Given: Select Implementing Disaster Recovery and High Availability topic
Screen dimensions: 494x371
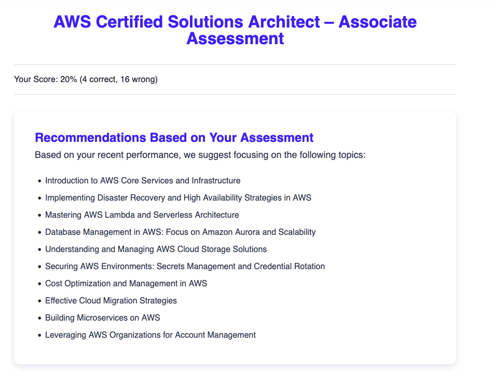Looking at the screenshot, I should (x=178, y=198).
